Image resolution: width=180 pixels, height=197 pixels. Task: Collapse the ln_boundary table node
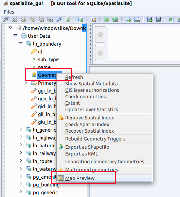tap(21, 43)
